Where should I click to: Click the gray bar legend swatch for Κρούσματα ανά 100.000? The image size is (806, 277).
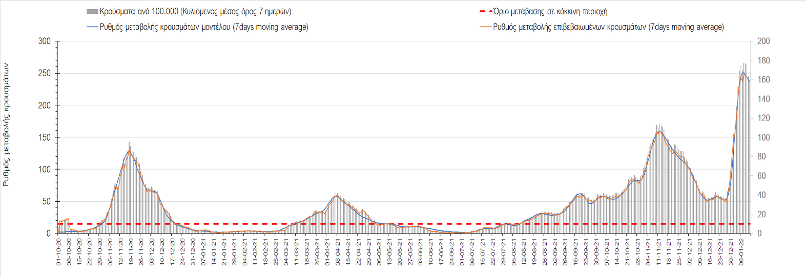pos(92,12)
